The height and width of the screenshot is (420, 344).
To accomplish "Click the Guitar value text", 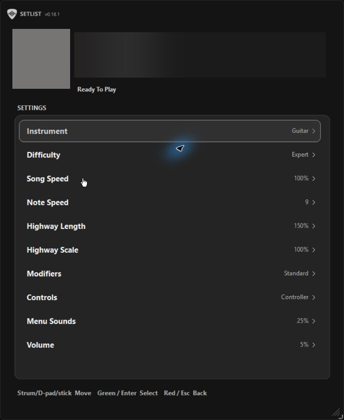I will 300,131.
